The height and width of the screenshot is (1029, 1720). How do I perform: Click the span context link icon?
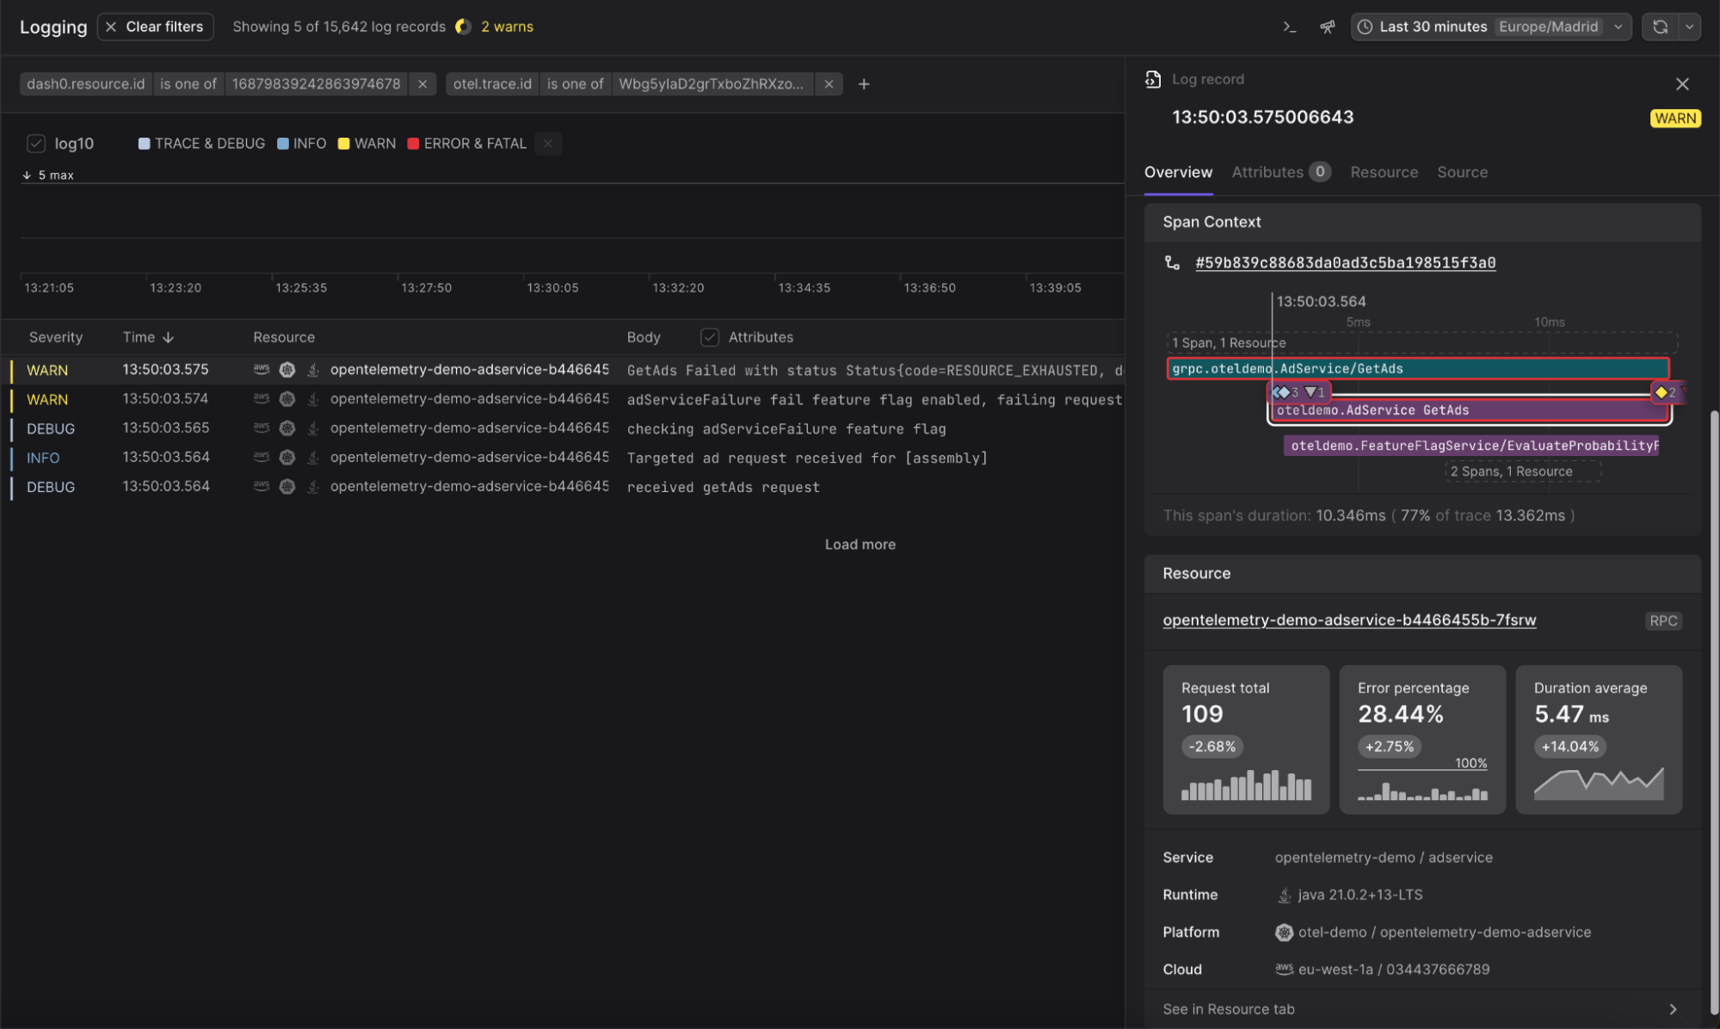click(1171, 262)
